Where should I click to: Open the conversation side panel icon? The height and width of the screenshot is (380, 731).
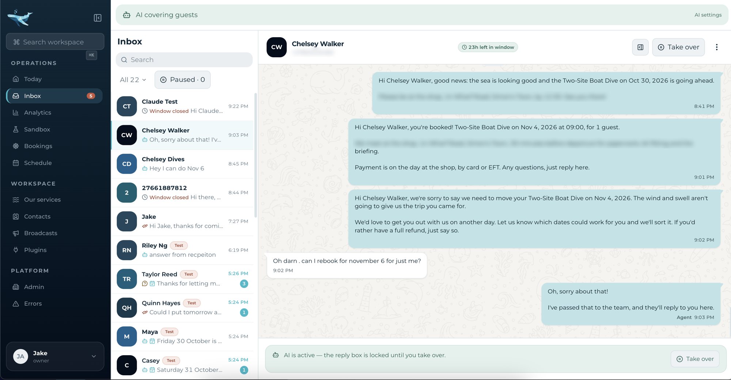point(640,47)
